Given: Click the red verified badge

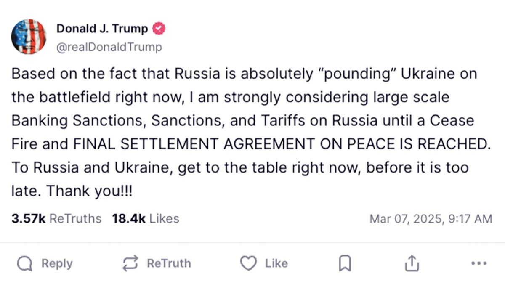Looking at the screenshot, I should 159,29.
